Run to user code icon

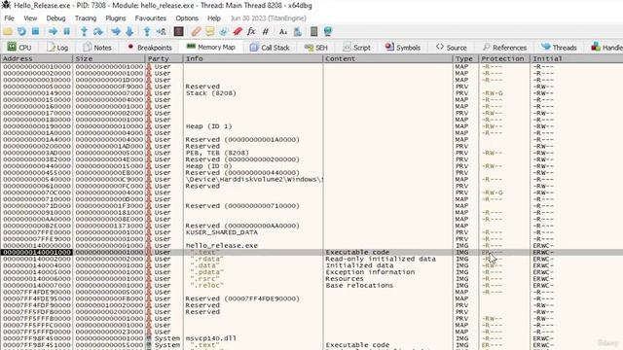tap(161, 31)
